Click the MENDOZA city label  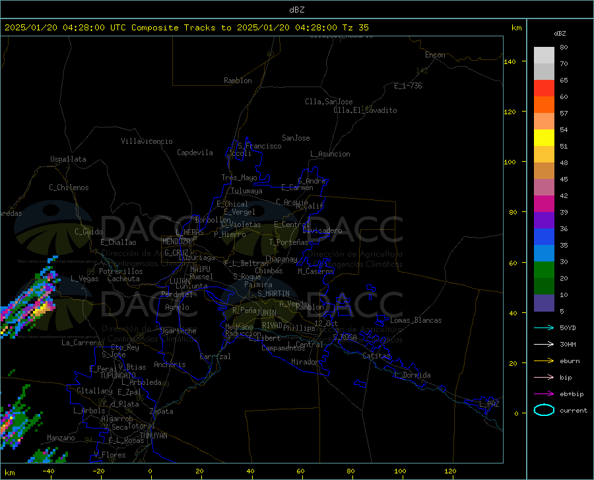(x=176, y=242)
